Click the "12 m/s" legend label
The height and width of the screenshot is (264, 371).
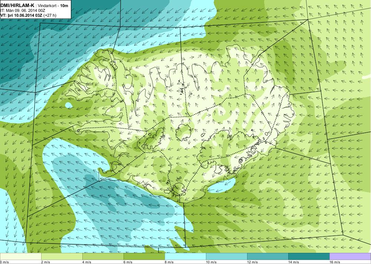point(252,262)
